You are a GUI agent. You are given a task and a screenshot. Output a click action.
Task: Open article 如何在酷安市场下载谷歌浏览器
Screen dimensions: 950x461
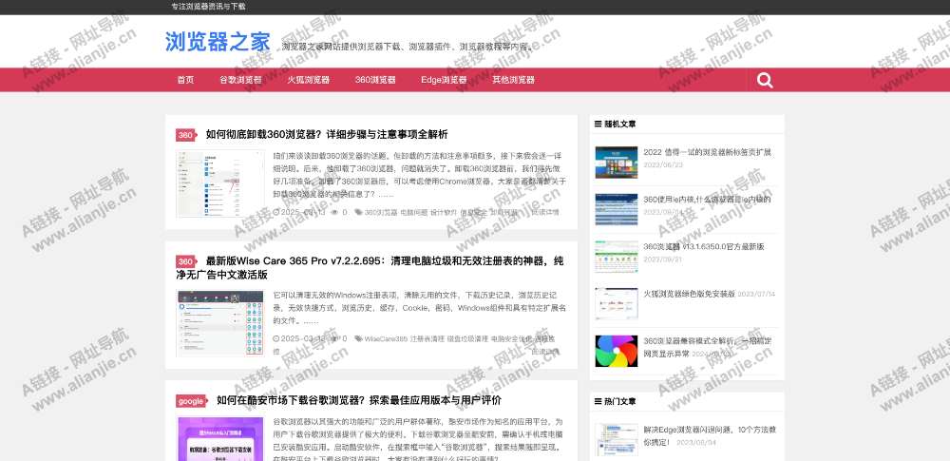(359, 400)
